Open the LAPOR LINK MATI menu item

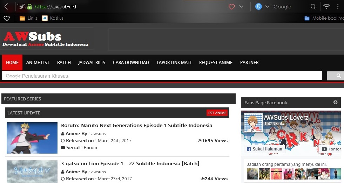pyautogui.click(x=174, y=63)
